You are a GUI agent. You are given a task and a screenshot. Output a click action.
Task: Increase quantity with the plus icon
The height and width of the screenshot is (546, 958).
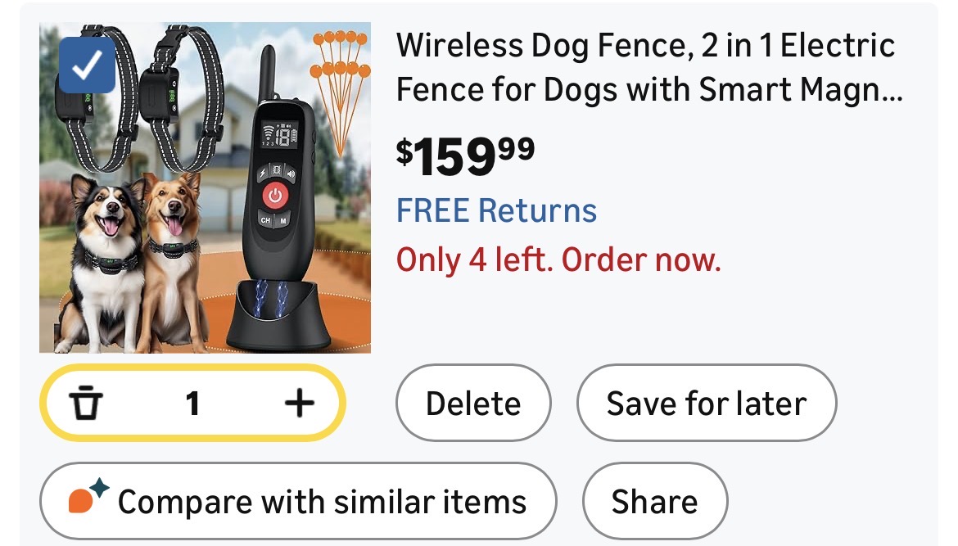coord(300,403)
